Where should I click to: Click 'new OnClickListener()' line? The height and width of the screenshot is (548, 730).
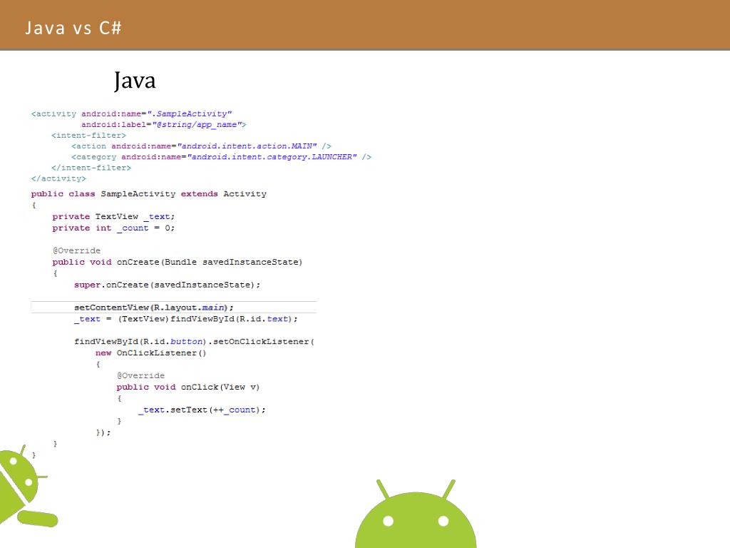(151, 353)
